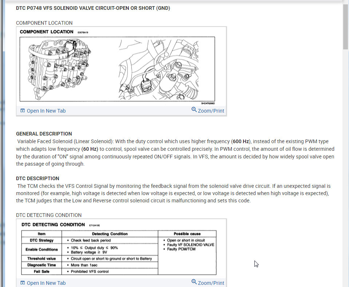Click the 'Fail Safe' table row label

(x=41, y=271)
